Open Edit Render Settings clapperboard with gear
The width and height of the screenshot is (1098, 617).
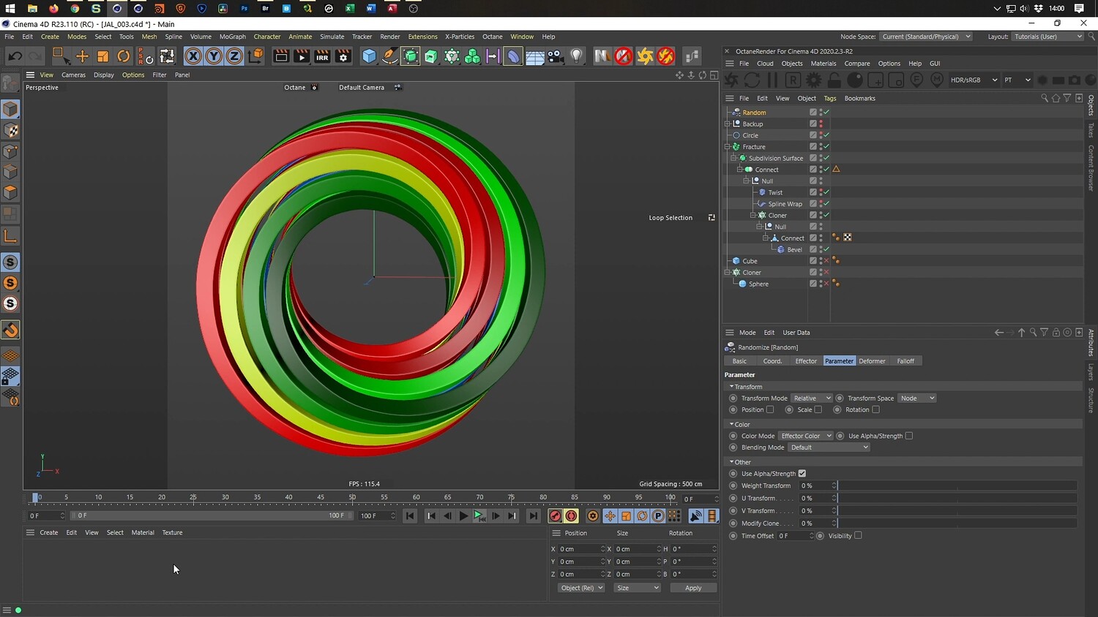[x=343, y=56]
